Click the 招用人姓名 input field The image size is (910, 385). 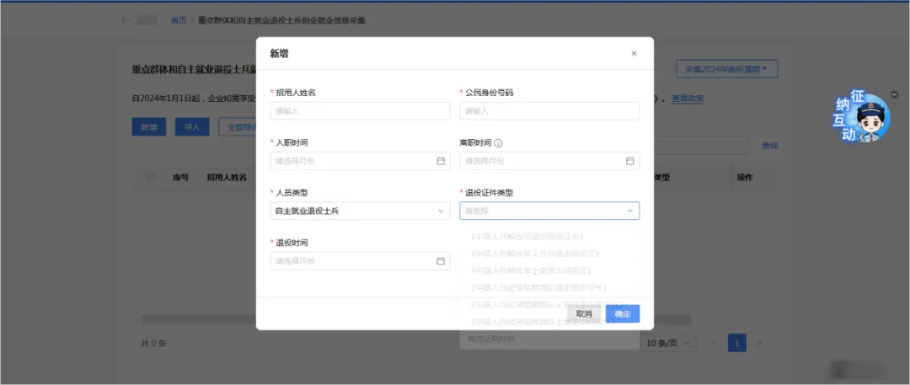(360, 110)
